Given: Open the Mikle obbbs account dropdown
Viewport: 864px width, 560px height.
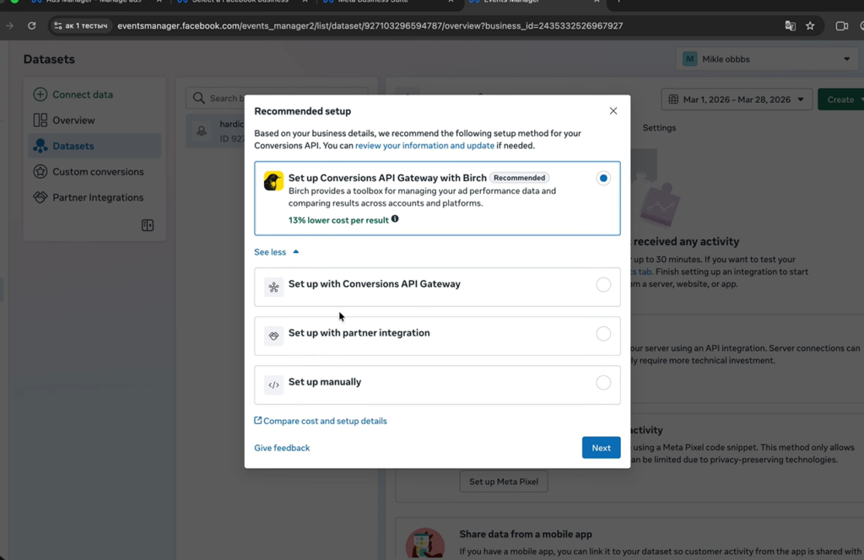Looking at the screenshot, I should (x=766, y=59).
